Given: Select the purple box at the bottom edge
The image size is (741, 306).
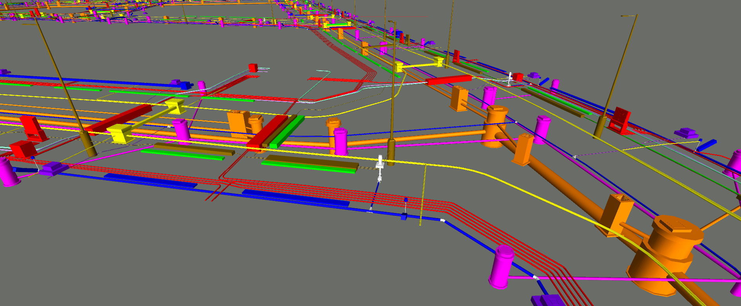Looking at the screenshot, I should click(x=548, y=301).
